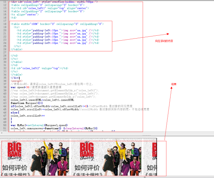Click the closing </table> tag on line 26
This screenshot has width=214, height=178.
click(x=16, y=49)
